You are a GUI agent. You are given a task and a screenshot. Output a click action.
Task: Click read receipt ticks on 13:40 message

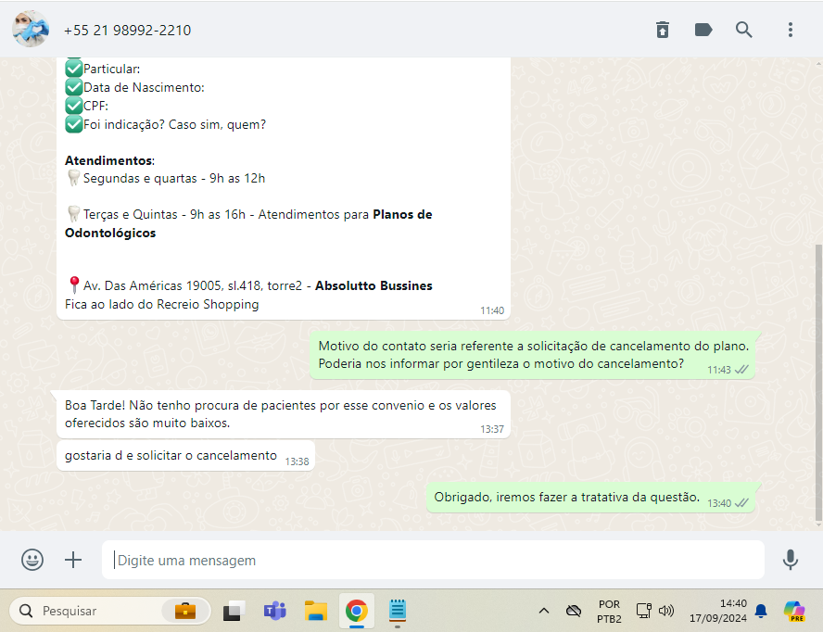point(741,503)
